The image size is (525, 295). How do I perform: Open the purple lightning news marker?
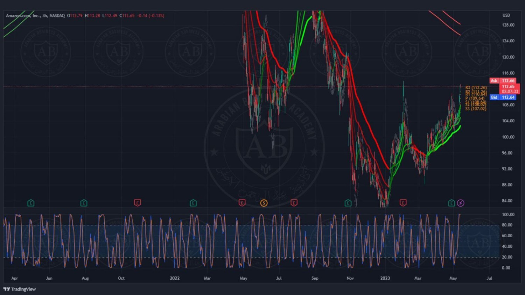461,203
